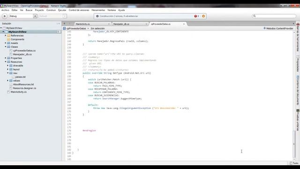
Task: Open cpProveedorDatos.cs in solution tree
Action: (x=24, y=51)
